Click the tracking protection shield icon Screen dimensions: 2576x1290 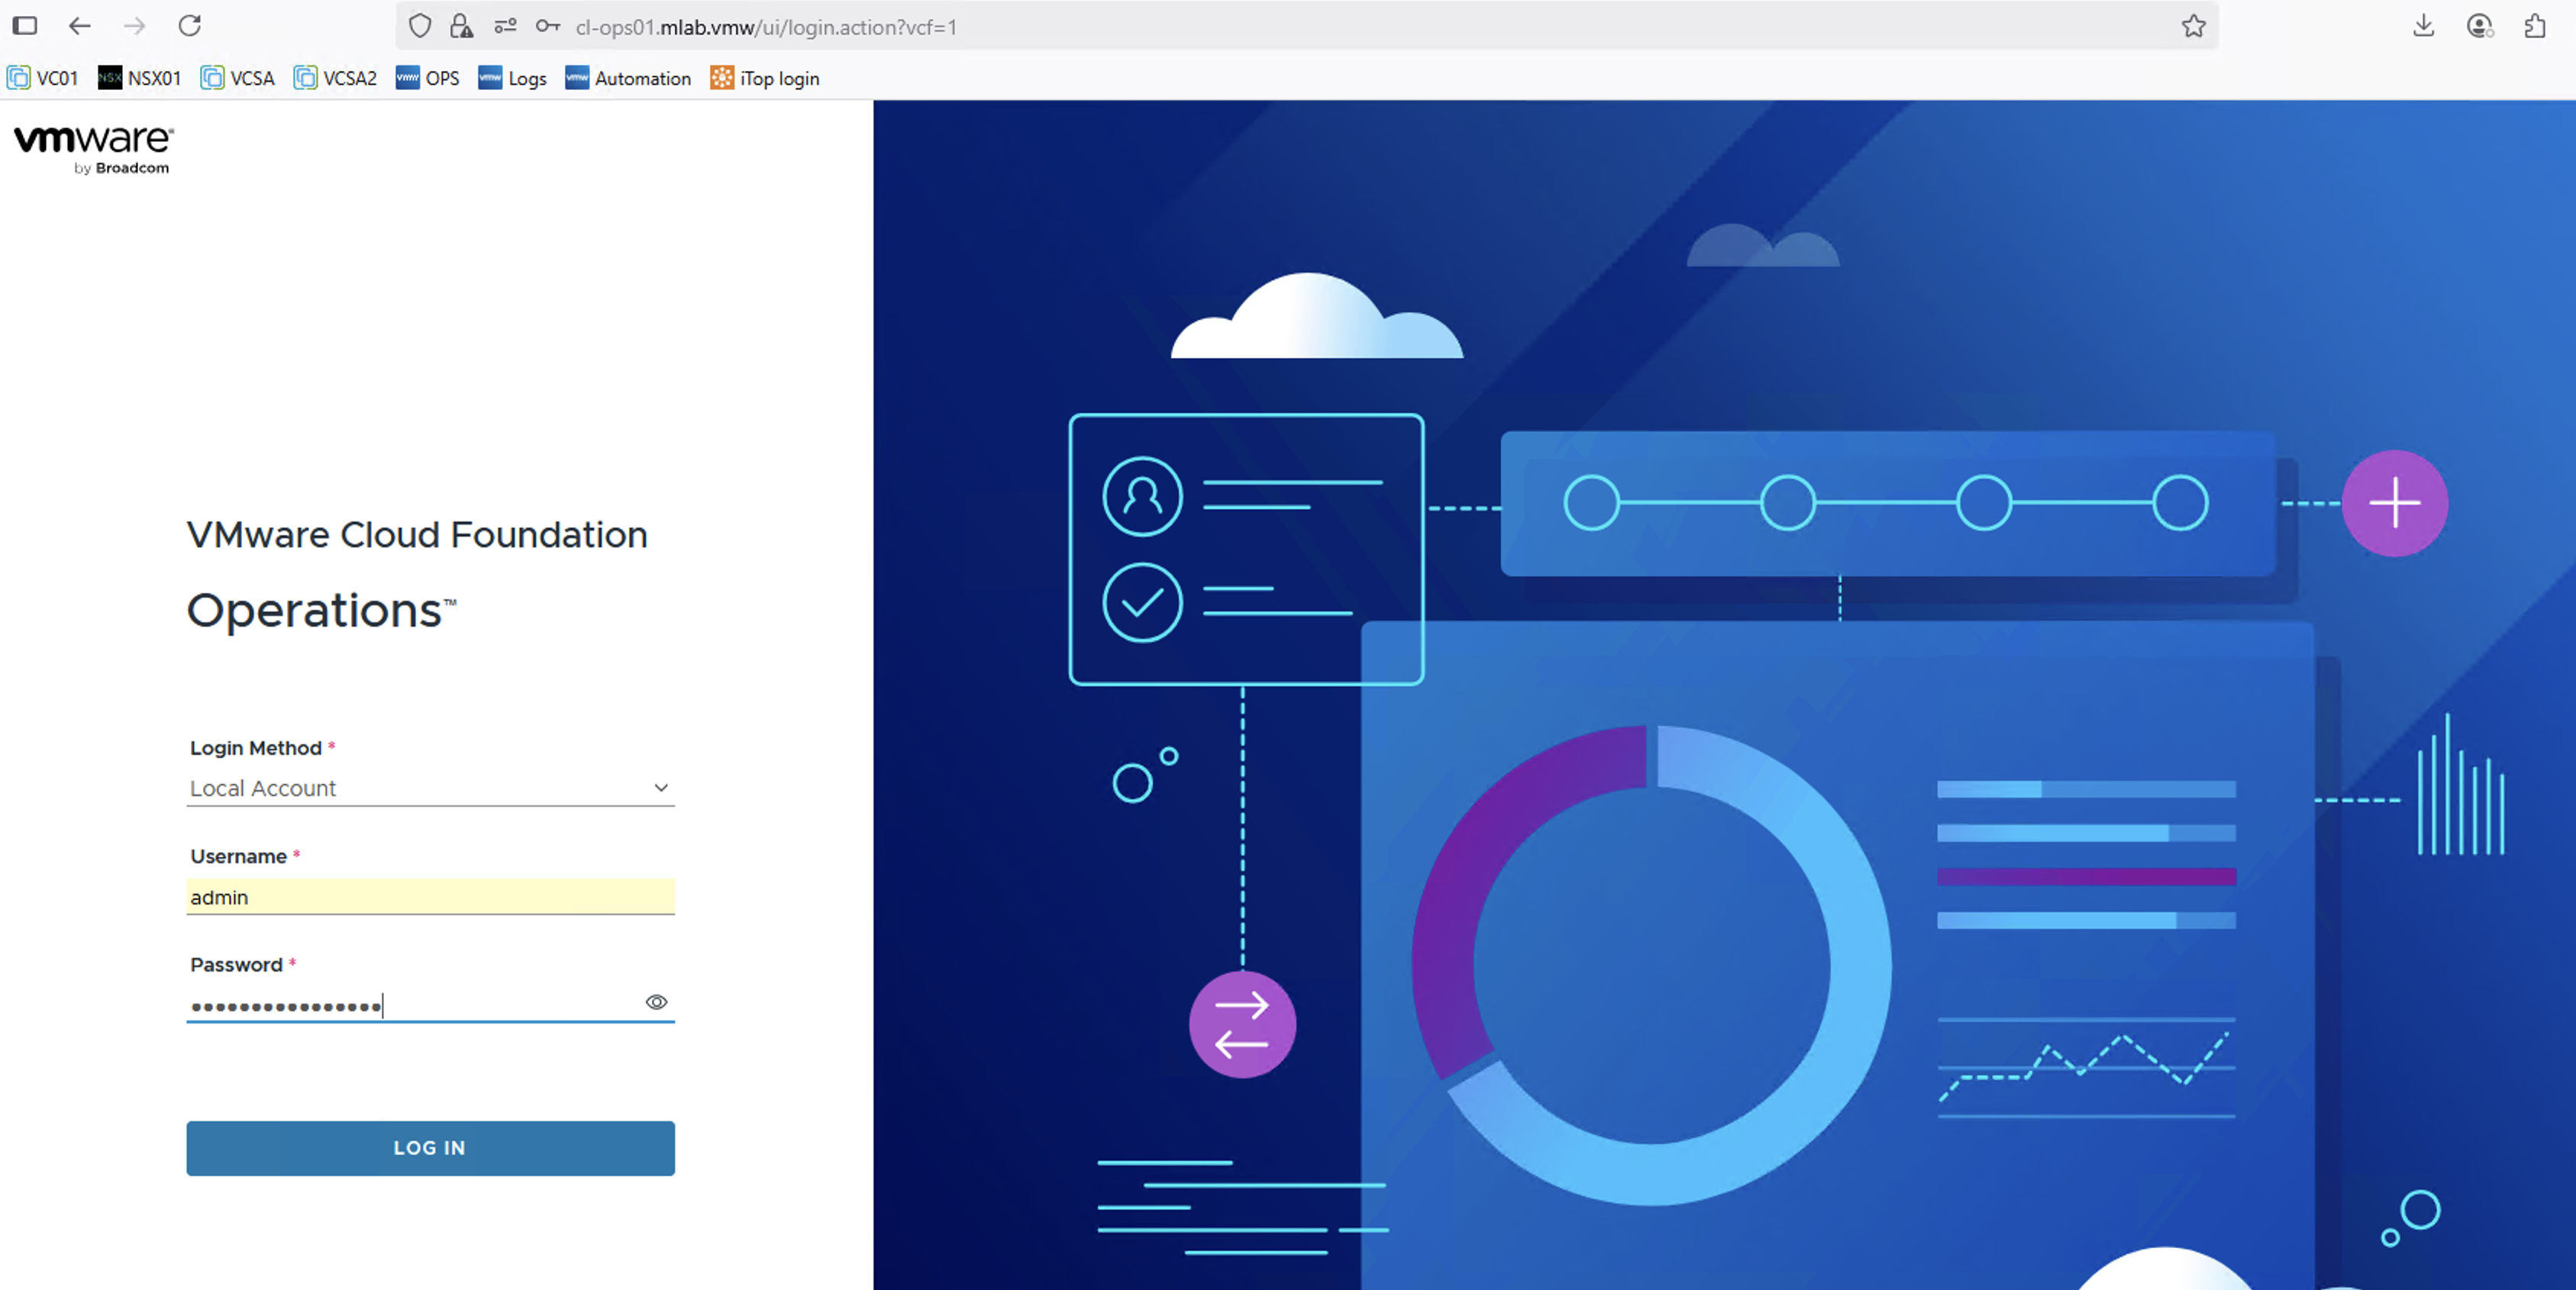coord(420,26)
